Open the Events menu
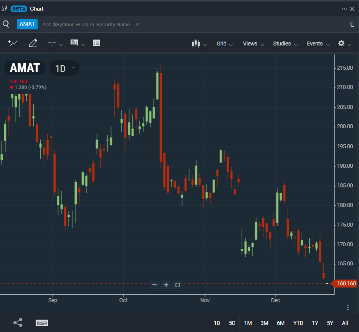This screenshot has width=359, height=332. coord(318,44)
